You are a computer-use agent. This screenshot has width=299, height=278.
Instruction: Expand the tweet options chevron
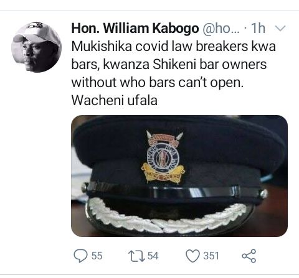(281, 28)
